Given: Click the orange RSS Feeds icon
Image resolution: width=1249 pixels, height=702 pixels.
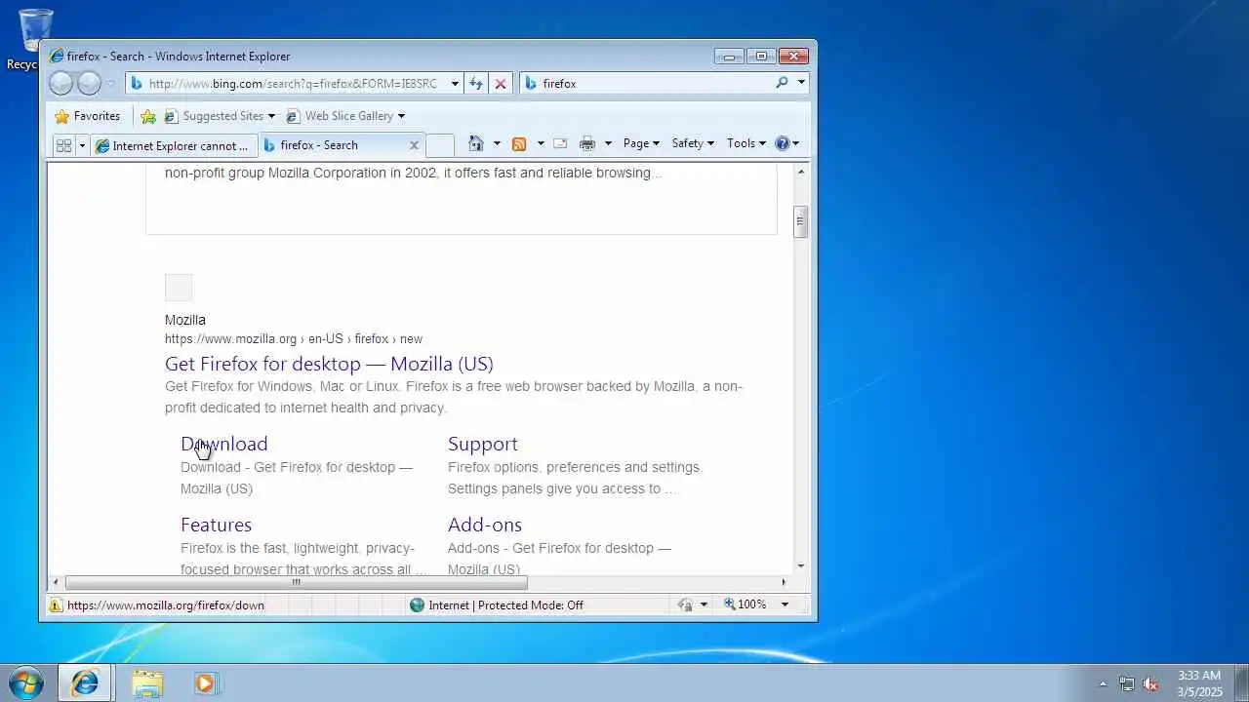Looking at the screenshot, I should [519, 143].
